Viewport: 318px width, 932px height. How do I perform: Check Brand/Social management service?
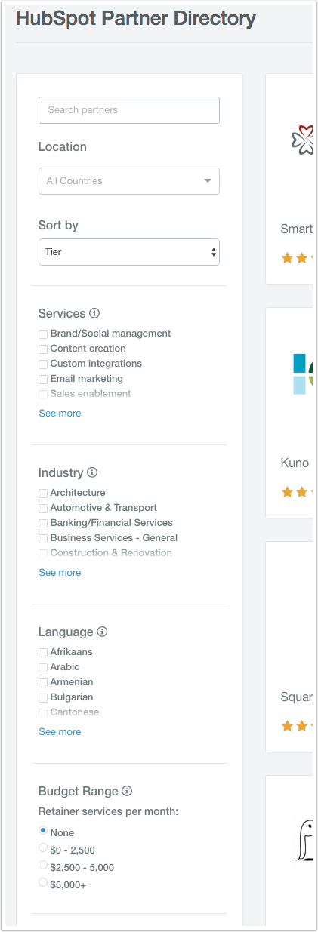tap(43, 334)
